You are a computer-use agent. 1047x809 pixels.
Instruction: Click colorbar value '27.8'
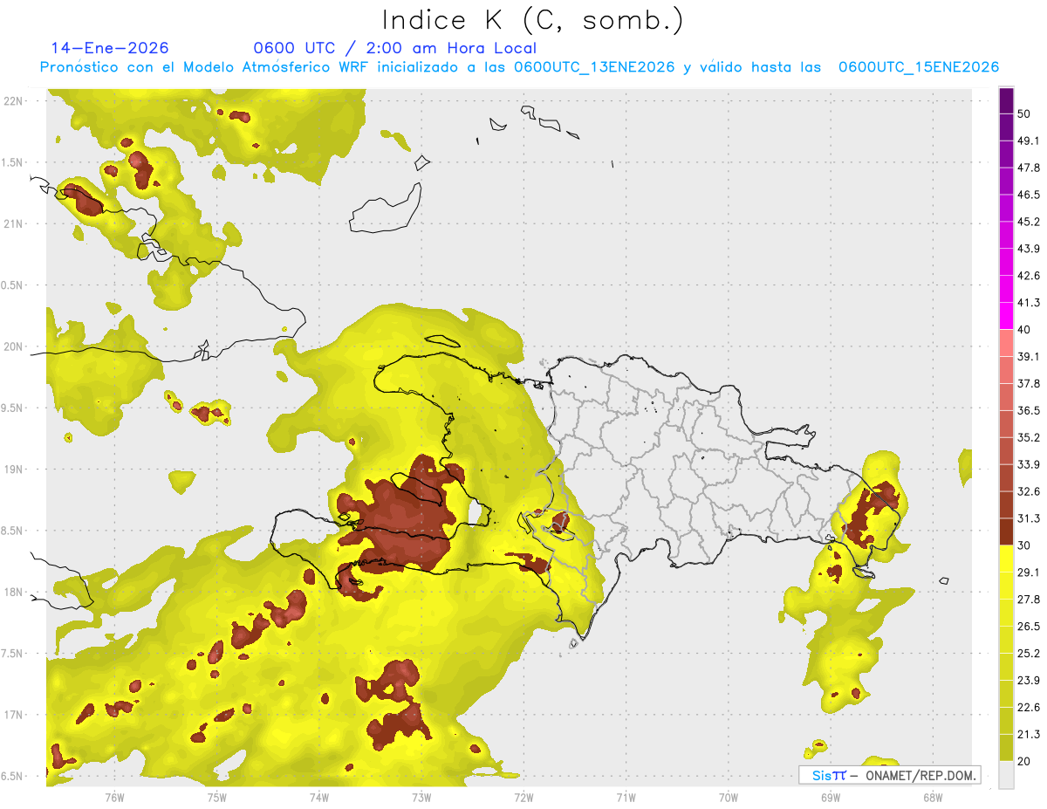pyautogui.click(x=1029, y=600)
